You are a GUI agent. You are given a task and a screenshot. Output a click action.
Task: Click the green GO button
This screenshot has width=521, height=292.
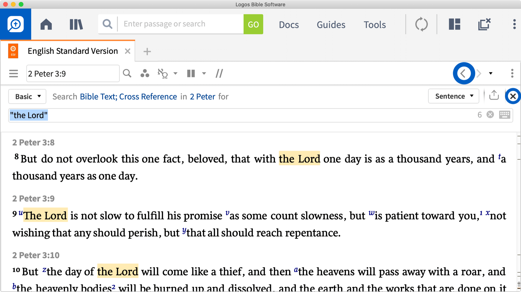pos(253,24)
